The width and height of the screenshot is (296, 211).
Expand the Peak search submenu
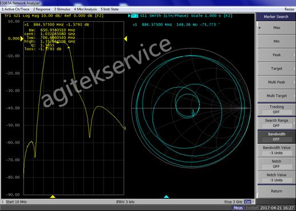coord(277,55)
